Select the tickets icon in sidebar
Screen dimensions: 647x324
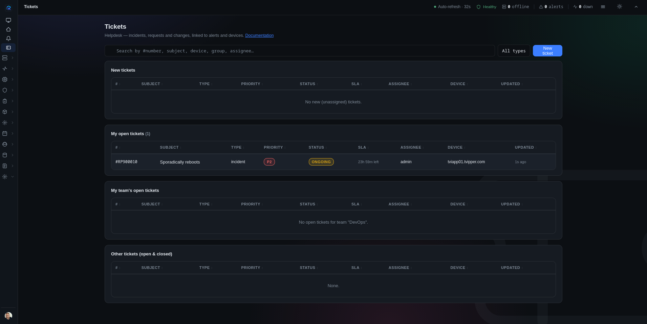coord(8,48)
